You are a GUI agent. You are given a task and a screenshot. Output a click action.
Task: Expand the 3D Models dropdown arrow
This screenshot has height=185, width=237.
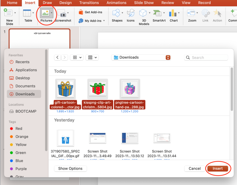(x=150, y=13)
